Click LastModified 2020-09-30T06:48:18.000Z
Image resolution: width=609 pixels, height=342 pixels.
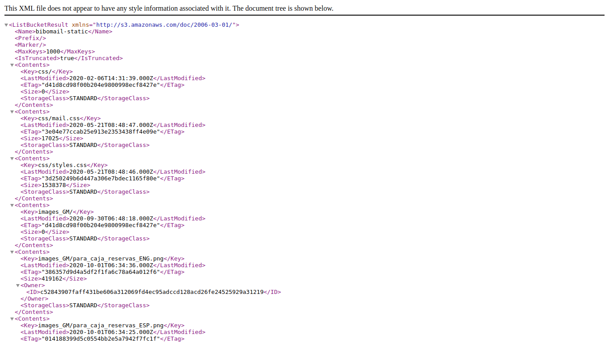click(113, 219)
